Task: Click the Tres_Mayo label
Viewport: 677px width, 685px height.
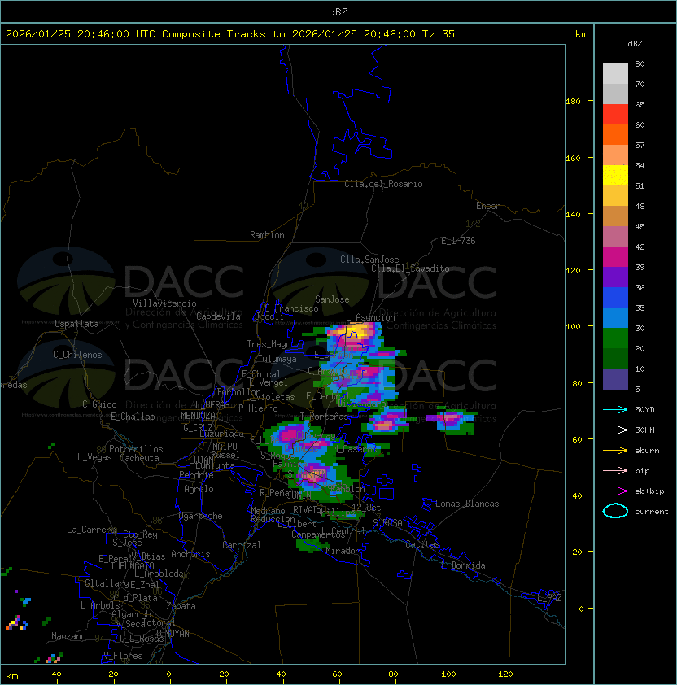Action: click(269, 344)
